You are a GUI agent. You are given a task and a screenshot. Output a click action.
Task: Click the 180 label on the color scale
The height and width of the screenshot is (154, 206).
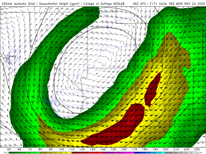click(145, 149)
